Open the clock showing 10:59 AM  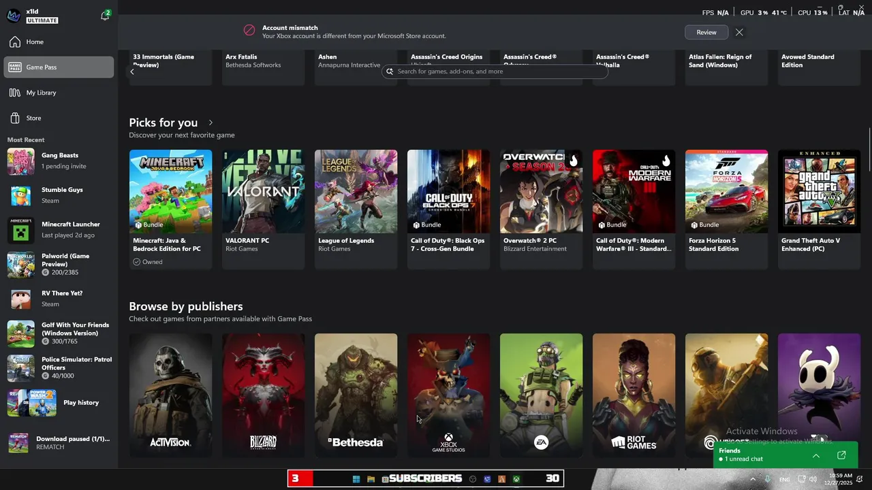pos(838,479)
